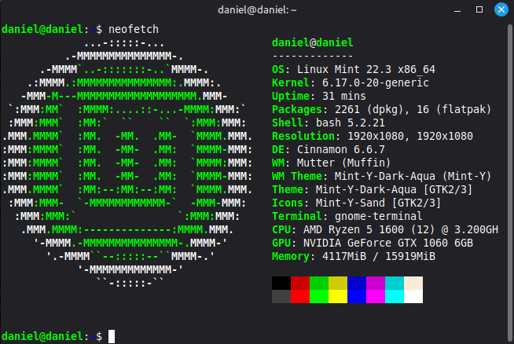This screenshot has width=514, height=344.
Task: Click the dark gray color block
Action: (x=281, y=297)
